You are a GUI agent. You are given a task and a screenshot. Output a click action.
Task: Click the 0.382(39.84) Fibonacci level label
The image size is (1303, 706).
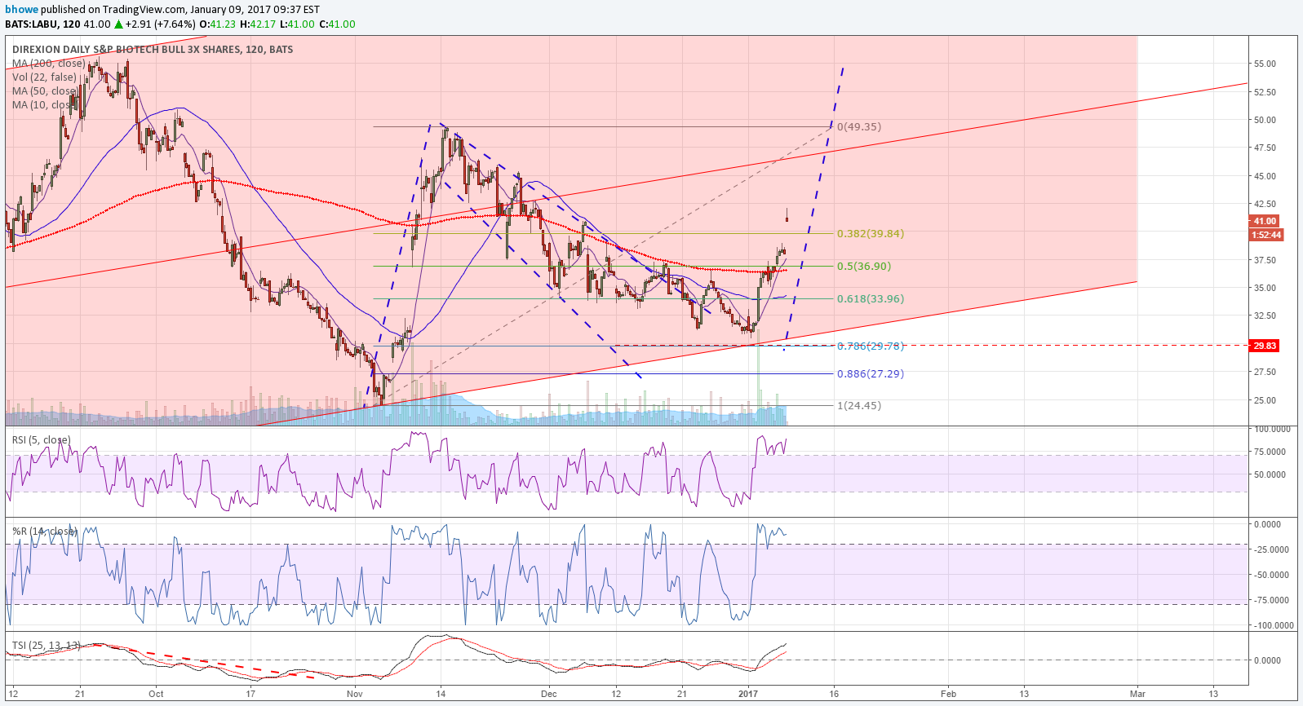click(x=871, y=233)
